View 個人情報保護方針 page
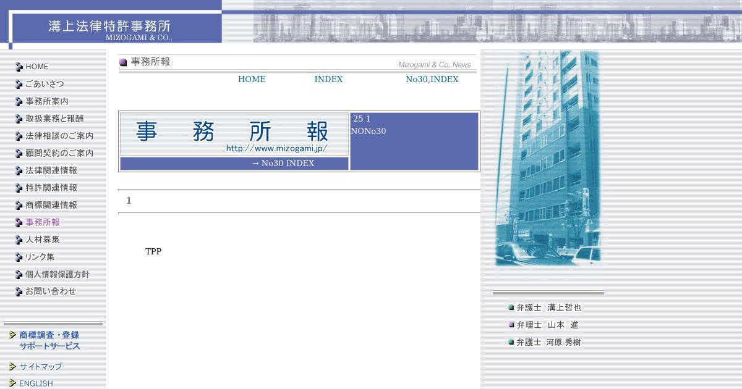 (58, 274)
